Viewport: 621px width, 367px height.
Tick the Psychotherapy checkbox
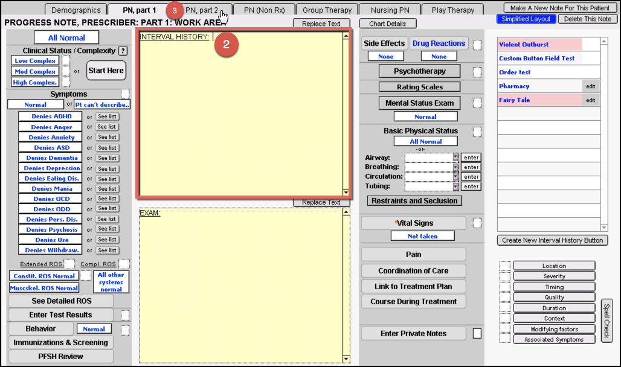tap(477, 72)
